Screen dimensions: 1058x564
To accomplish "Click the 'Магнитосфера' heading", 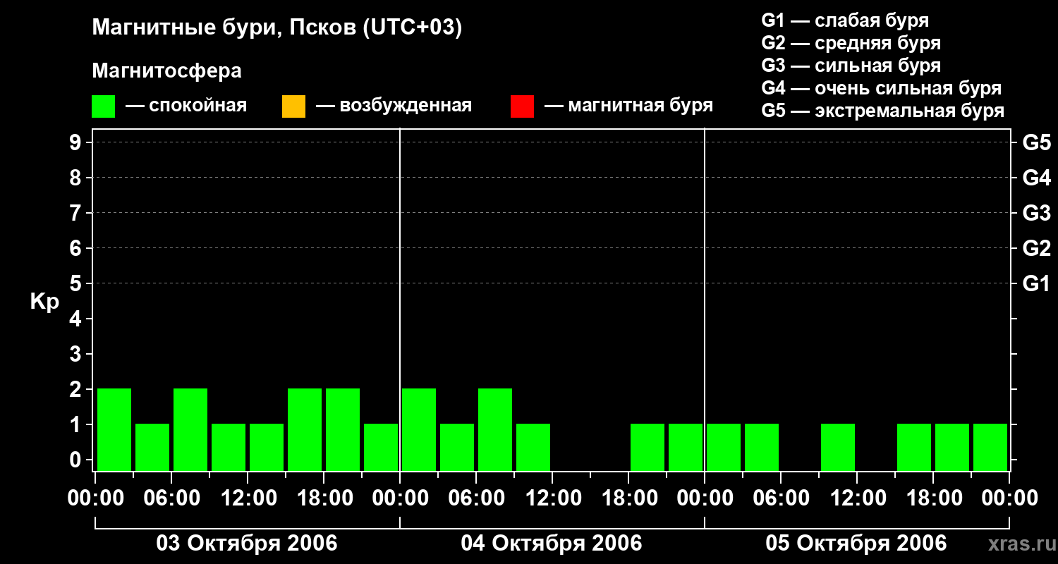I will click(166, 71).
